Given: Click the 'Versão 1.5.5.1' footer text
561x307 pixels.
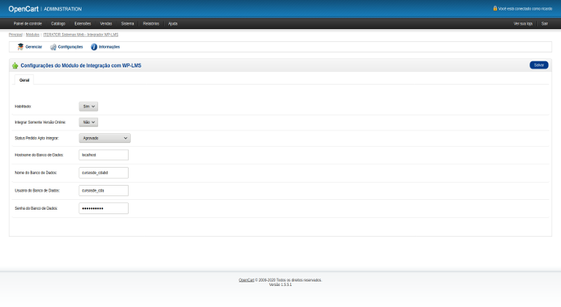Looking at the screenshot, I should pyautogui.click(x=280, y=285).
